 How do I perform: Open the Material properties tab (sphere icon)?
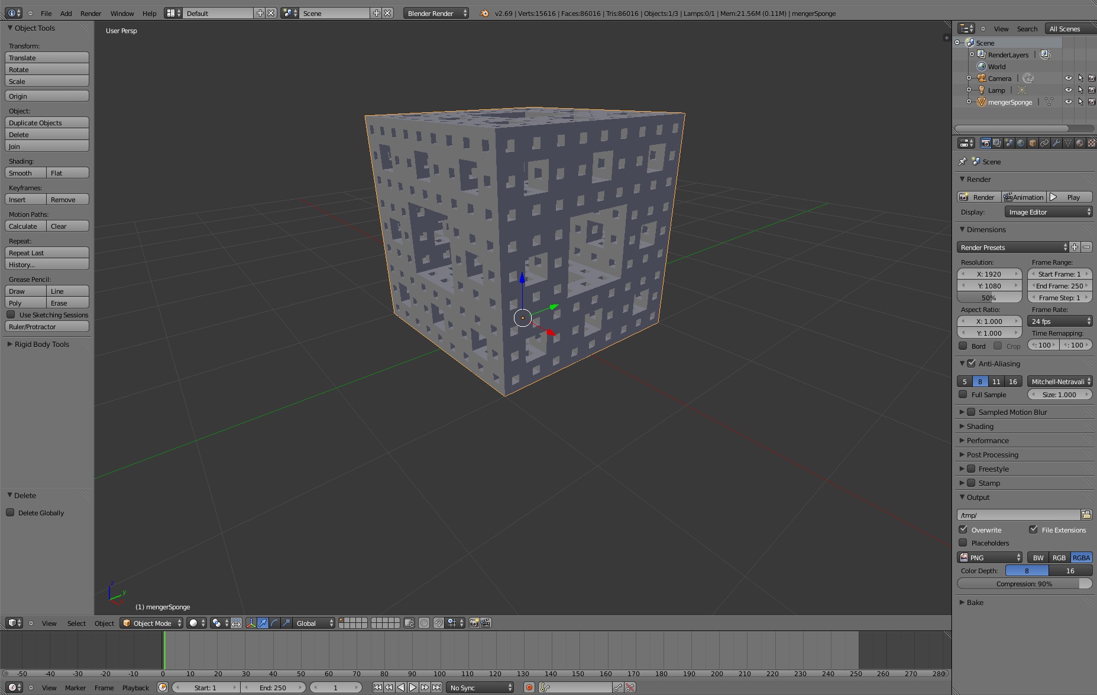(x=1080, y=143)
